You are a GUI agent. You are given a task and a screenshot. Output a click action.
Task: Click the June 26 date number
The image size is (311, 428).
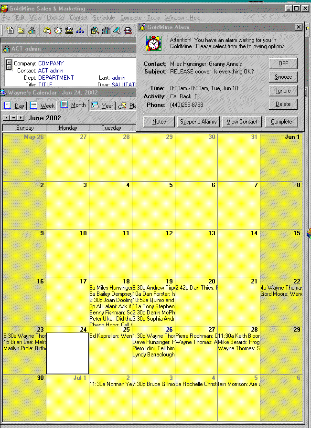[x=169, y=330]
